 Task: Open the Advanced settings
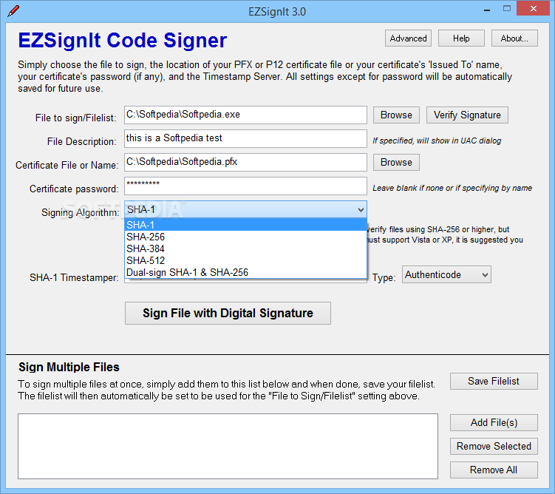point(408,38)
